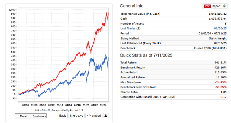Switch chart to Interactive view
This screenshot has height=123, width=231.
pos(76,116)
